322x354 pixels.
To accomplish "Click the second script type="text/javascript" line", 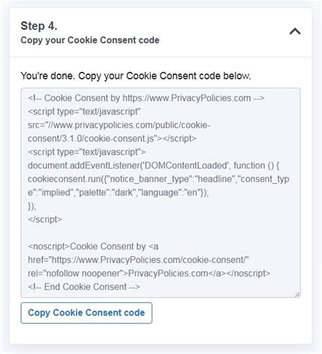I will (x=86, y=152).
